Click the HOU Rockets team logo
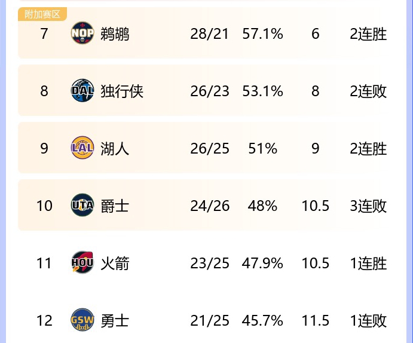413x343 pixels. pos(82,262)
